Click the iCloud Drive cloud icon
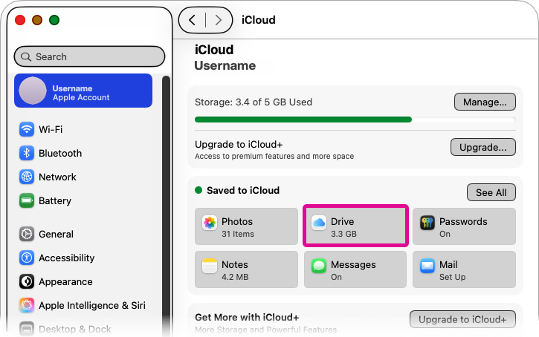 tap(319, 223)
